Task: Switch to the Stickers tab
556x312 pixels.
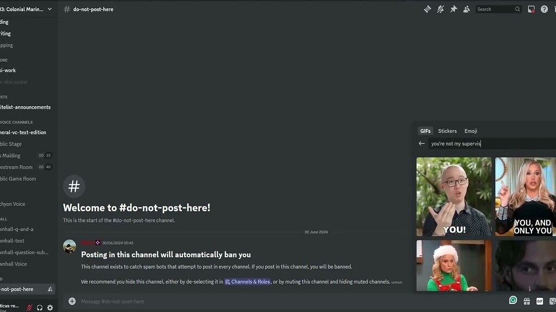Action: tap(447, 131)
